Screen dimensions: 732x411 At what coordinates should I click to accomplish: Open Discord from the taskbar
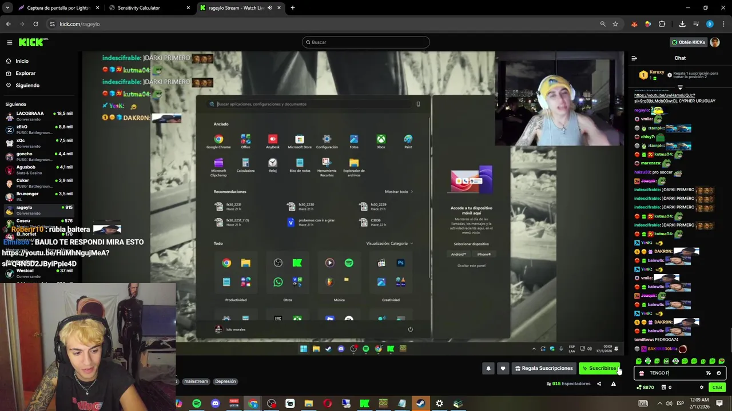[215, 404]
